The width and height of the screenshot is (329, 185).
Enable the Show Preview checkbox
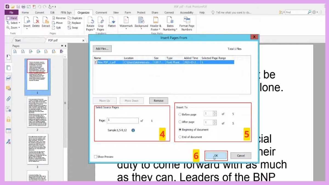95,157
